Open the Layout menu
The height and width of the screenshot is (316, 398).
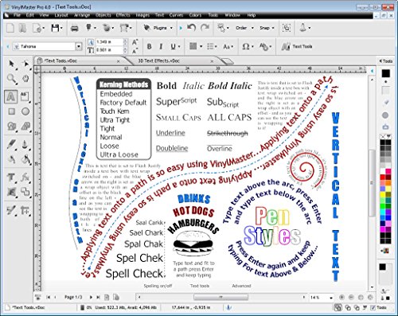[61, 15]
